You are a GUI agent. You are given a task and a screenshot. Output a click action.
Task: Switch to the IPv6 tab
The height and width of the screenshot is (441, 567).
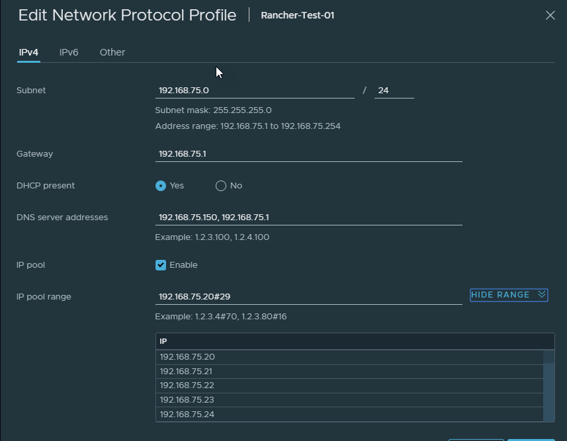[x=69, y=52]
